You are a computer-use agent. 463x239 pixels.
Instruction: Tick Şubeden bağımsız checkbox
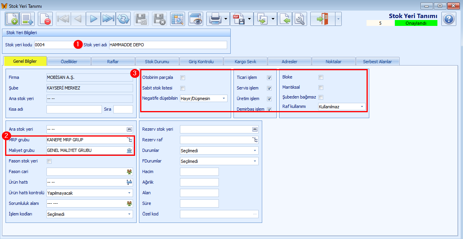pyautogui.click(x=320, y=97)
